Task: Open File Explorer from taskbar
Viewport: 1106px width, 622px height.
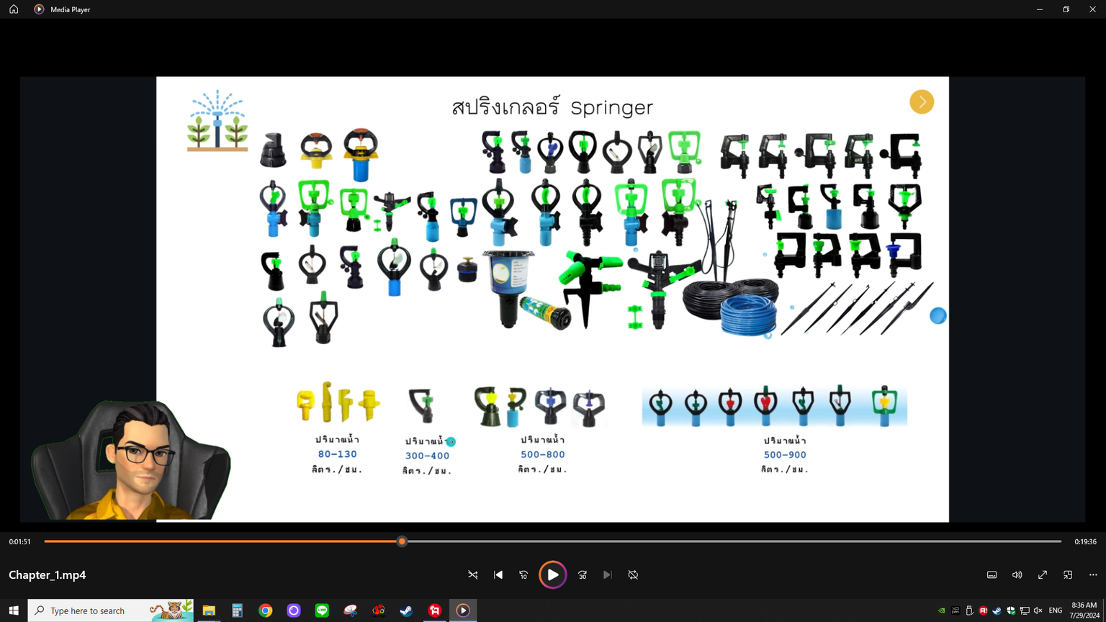Action: pyautogui.click(x=209, y=610)
